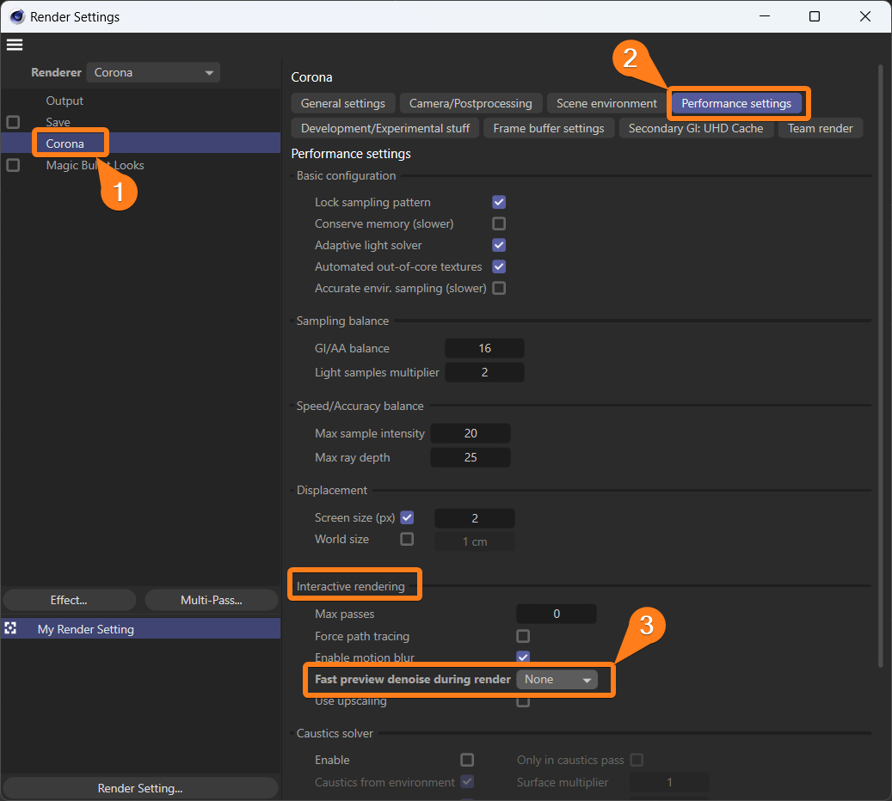Open the Renderer dropdown set to Corona

154,72
